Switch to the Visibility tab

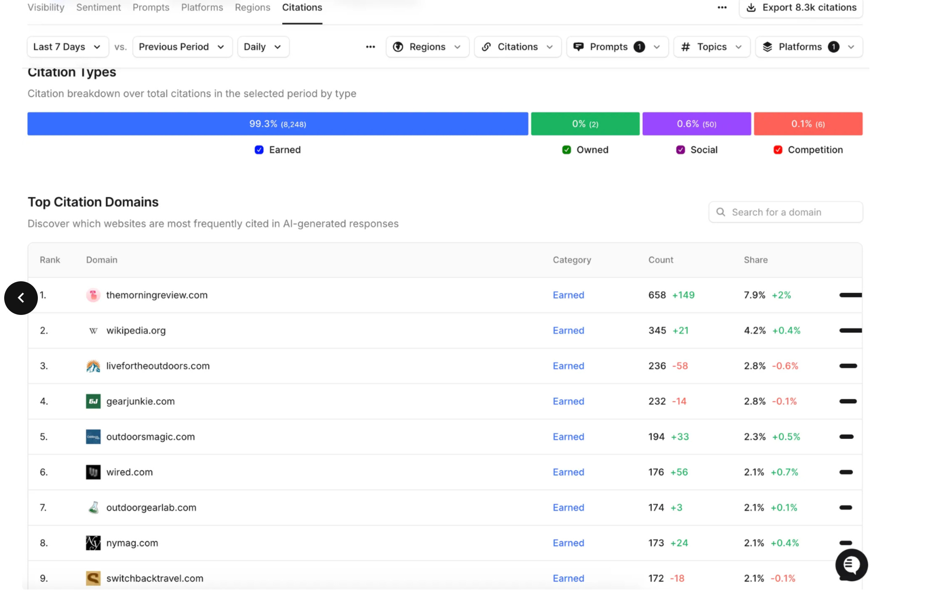pyautogui.click(x=46, y=8)
